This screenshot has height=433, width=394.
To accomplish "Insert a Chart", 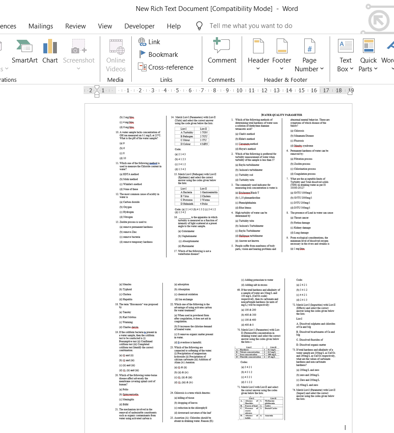I will [50, 52].
